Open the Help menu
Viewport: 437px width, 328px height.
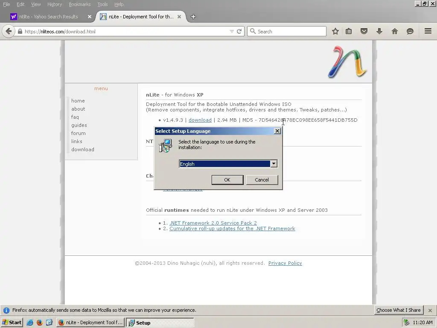tap(119, 4)
